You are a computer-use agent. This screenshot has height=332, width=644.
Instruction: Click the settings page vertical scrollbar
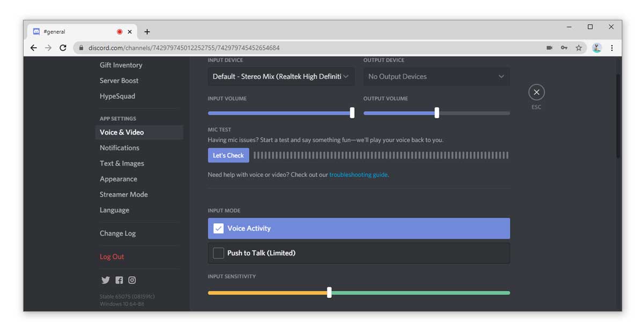click(x=618, y=115)
